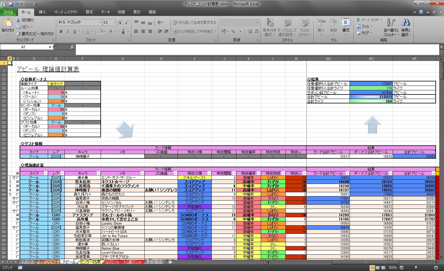444x271 pixels.
Task: Click the zoom slider handle in status bar
Action: click(x=416, y=268)
